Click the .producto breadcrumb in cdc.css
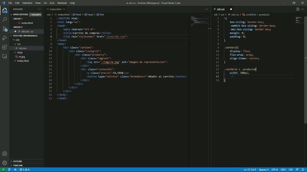 click(x=264, y=15)
